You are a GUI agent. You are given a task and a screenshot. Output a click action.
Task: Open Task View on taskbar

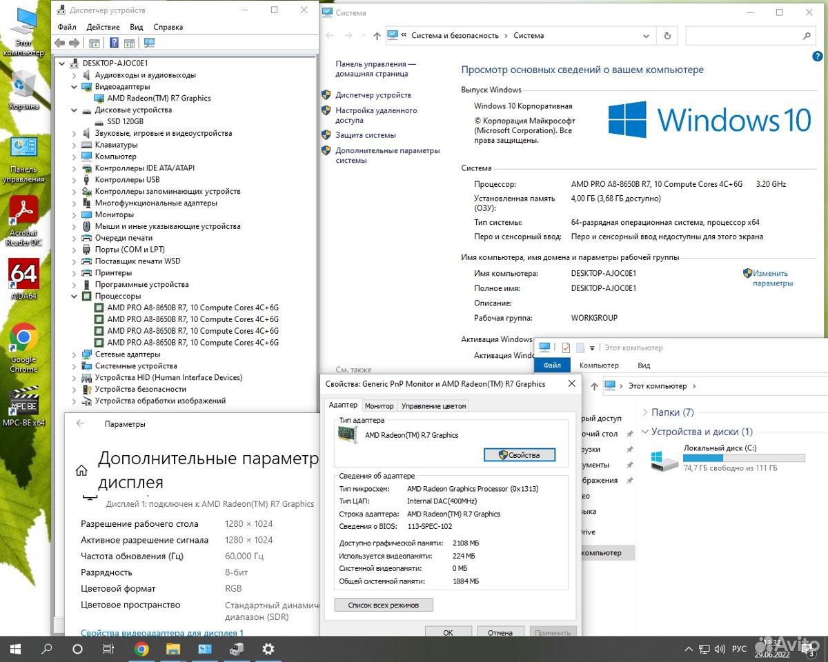click(108, 649)
